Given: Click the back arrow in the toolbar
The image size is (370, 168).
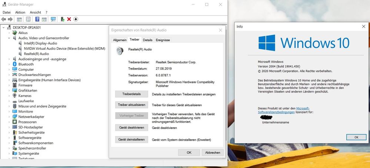Looking at the screenshot, I should pos(4,19).
